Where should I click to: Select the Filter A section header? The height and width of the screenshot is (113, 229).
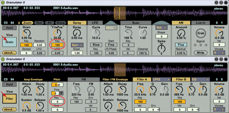pyautogui.click(x=142, y=79)
